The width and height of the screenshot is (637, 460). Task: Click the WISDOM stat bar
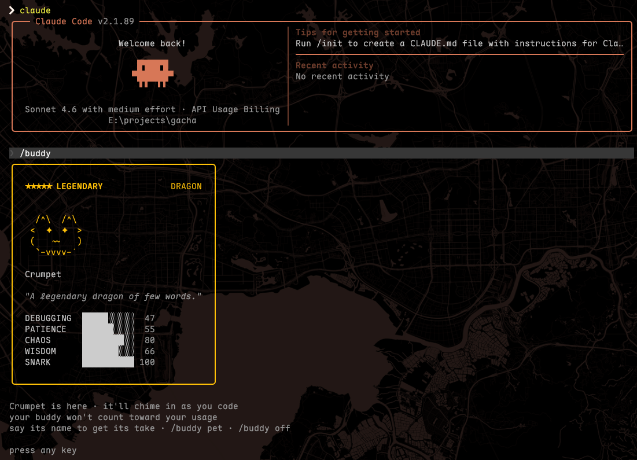(108, 351)
